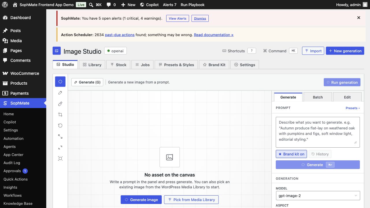This screenshot has height=208, width=370.
Task: Click the search magnifier icon in admin bar
Action: pyautogui.click(x=91, y=5)
